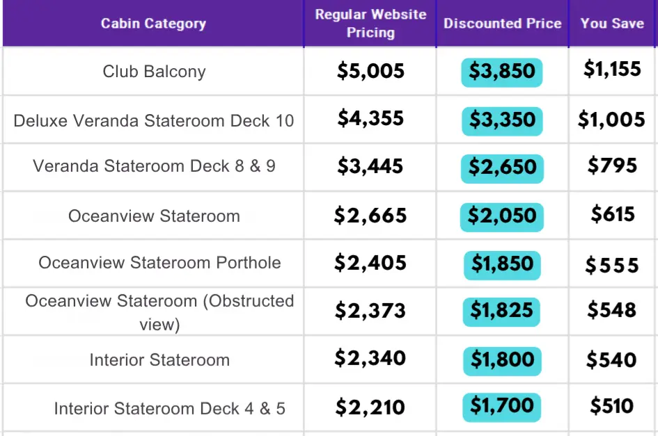The width and height of the screenshot is (658, 436).
Task: Select the Discounted Price column header
Action: [502, 24]
